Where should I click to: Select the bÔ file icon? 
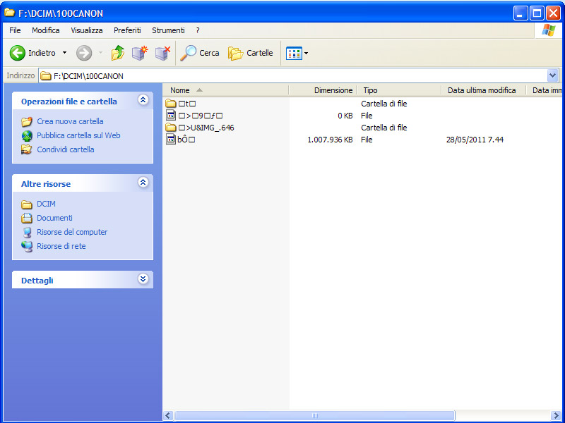(x=170, y=140)
